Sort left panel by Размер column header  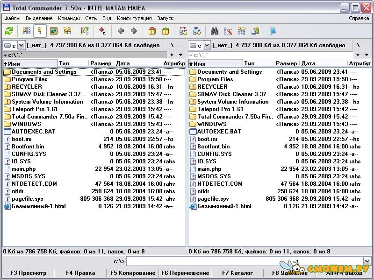(101, 63)
